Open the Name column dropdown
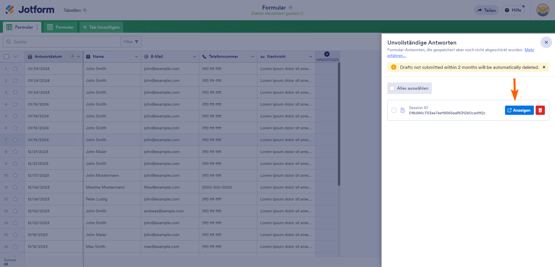 pos(136,57)
